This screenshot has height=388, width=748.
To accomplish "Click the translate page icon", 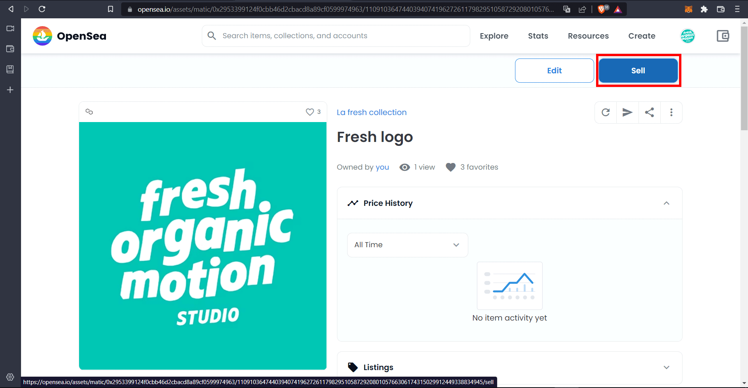I will (567, 9).
